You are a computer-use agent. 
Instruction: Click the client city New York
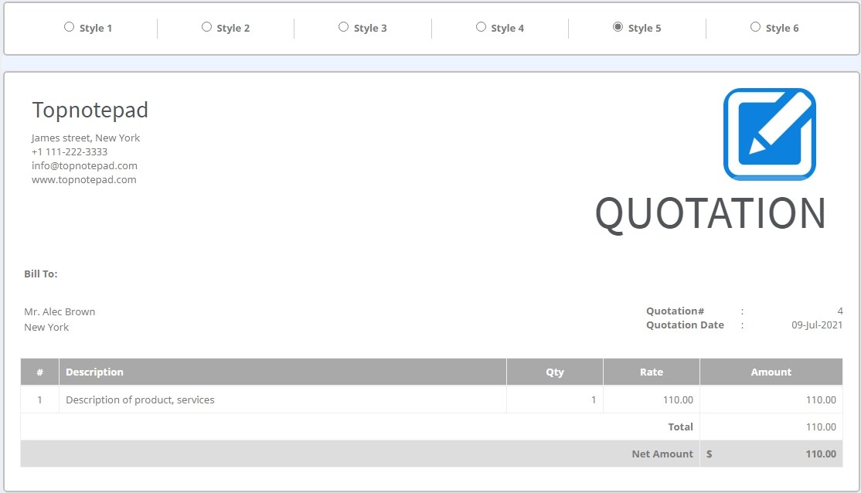point(46,327)
